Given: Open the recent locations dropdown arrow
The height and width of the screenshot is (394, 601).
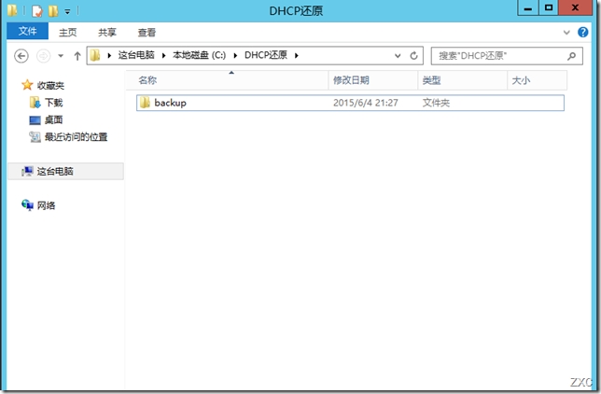Looking at the screenshot, I should pyautogui.click(x=61, y=56).
